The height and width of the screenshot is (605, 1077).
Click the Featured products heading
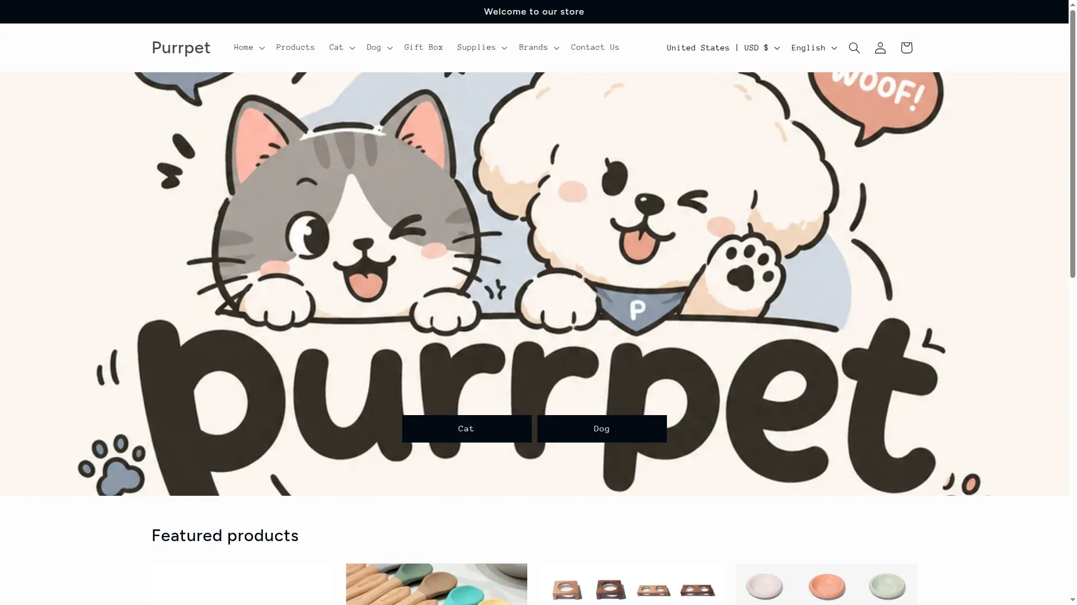point(225,536)
